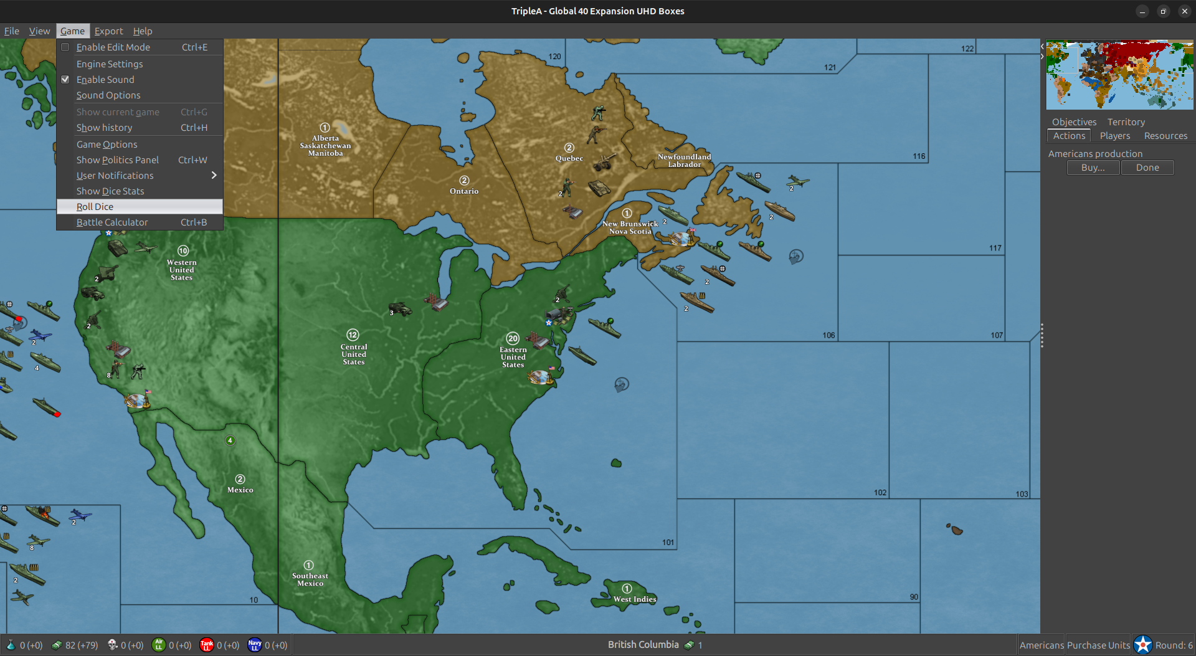Click the Done button to finish purchasing
The image size is (1196, 656).
pyautogui.click(x=1147, y=168)
